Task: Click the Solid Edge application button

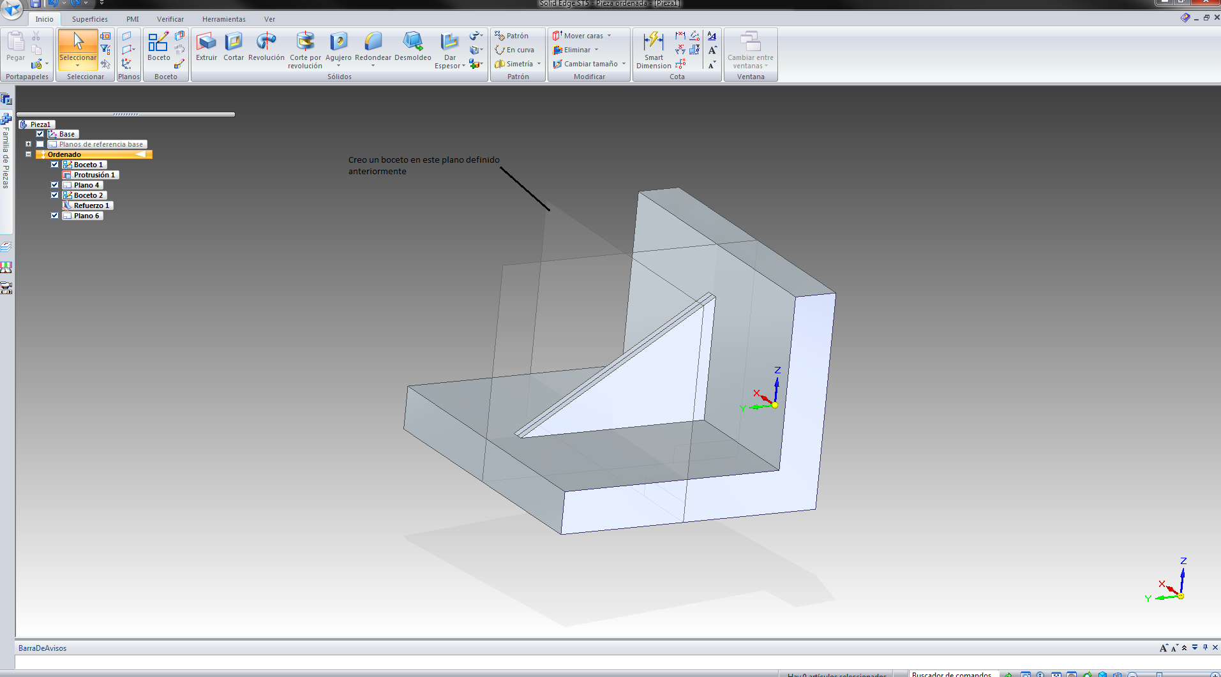Action: click(x=11, y=8)
